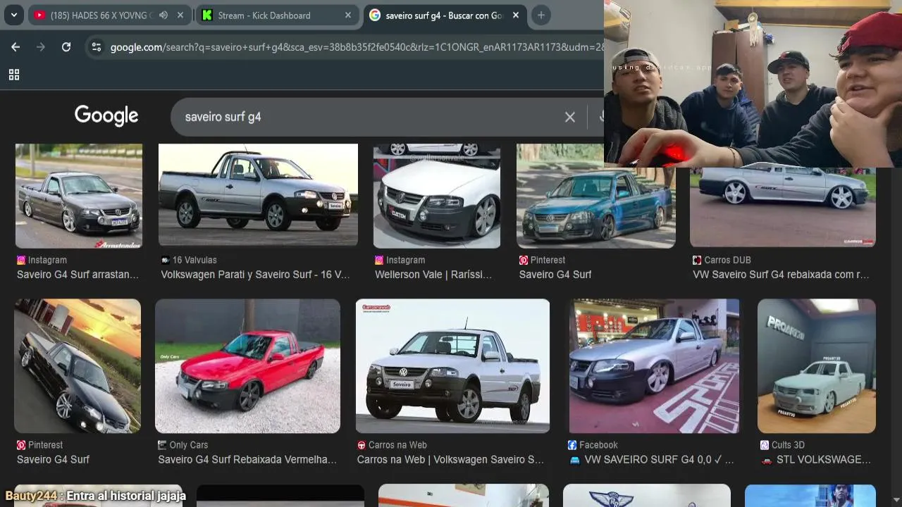This screenshot has width=902, height=507.
Task: Open Volkswagen Parati y Saveiro Surf - 16 V... link
Action: (x=255, y=275)
